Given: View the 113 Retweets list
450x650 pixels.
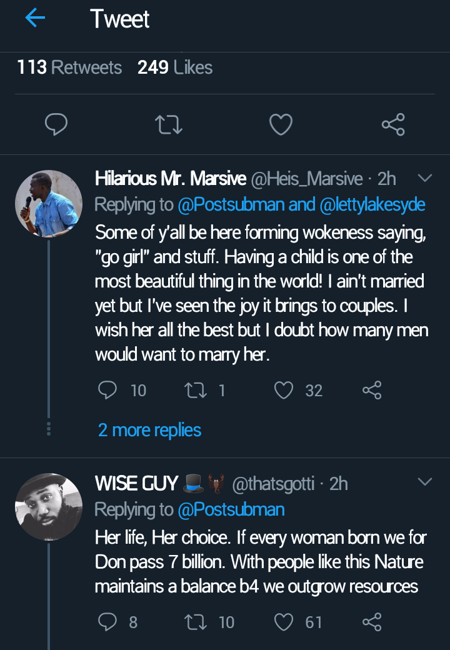Looking at the screenshot, I should coord(69,67).
